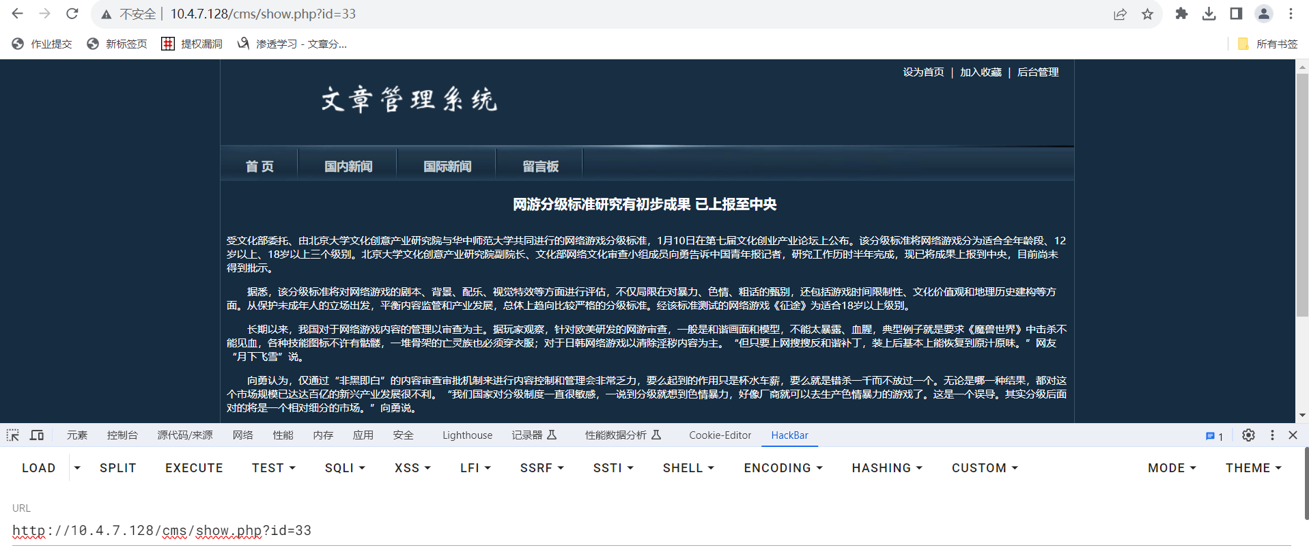The height and width of the screenshot is (550, 1309).
Task: Expand the TEST dropdown
Action: [273, 468]
